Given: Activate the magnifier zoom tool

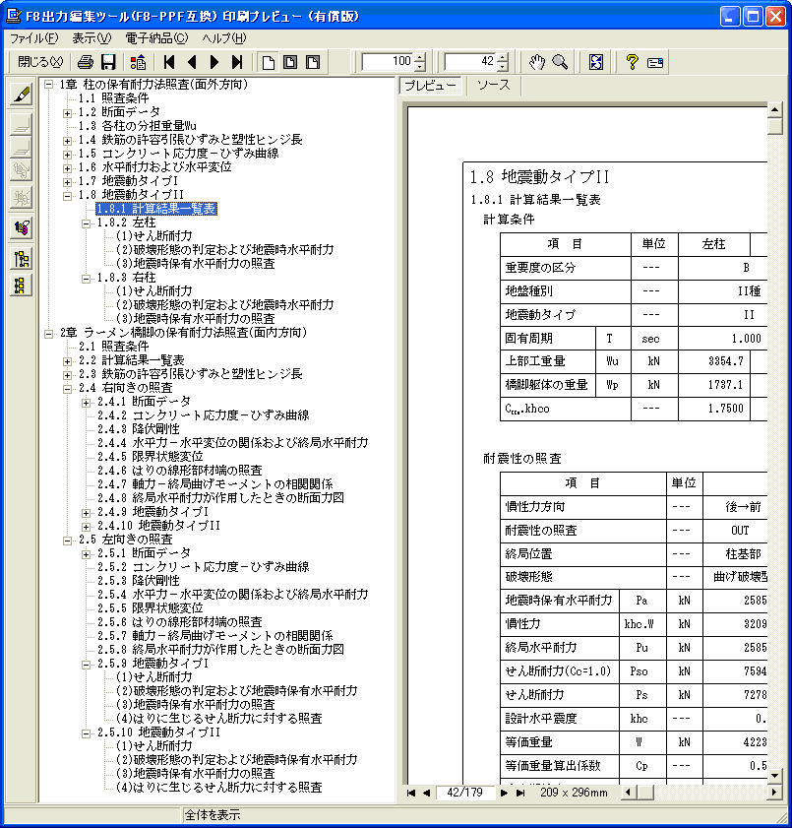Looking at the screenshot, I should pyautogui.click(x=560, y=62).
